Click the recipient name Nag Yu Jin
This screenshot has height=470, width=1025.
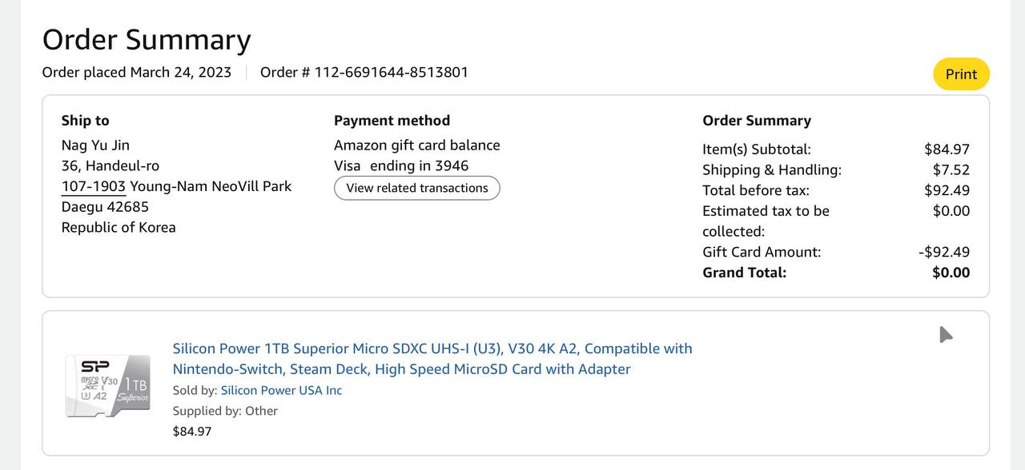pyautogui.click(x=95, y=145)
